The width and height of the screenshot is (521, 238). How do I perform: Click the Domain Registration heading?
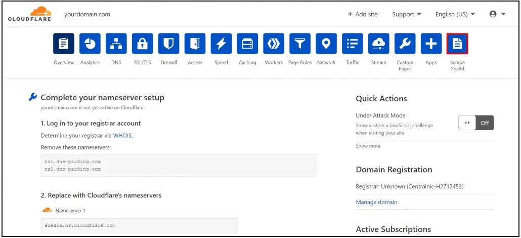tap(394, 170)
